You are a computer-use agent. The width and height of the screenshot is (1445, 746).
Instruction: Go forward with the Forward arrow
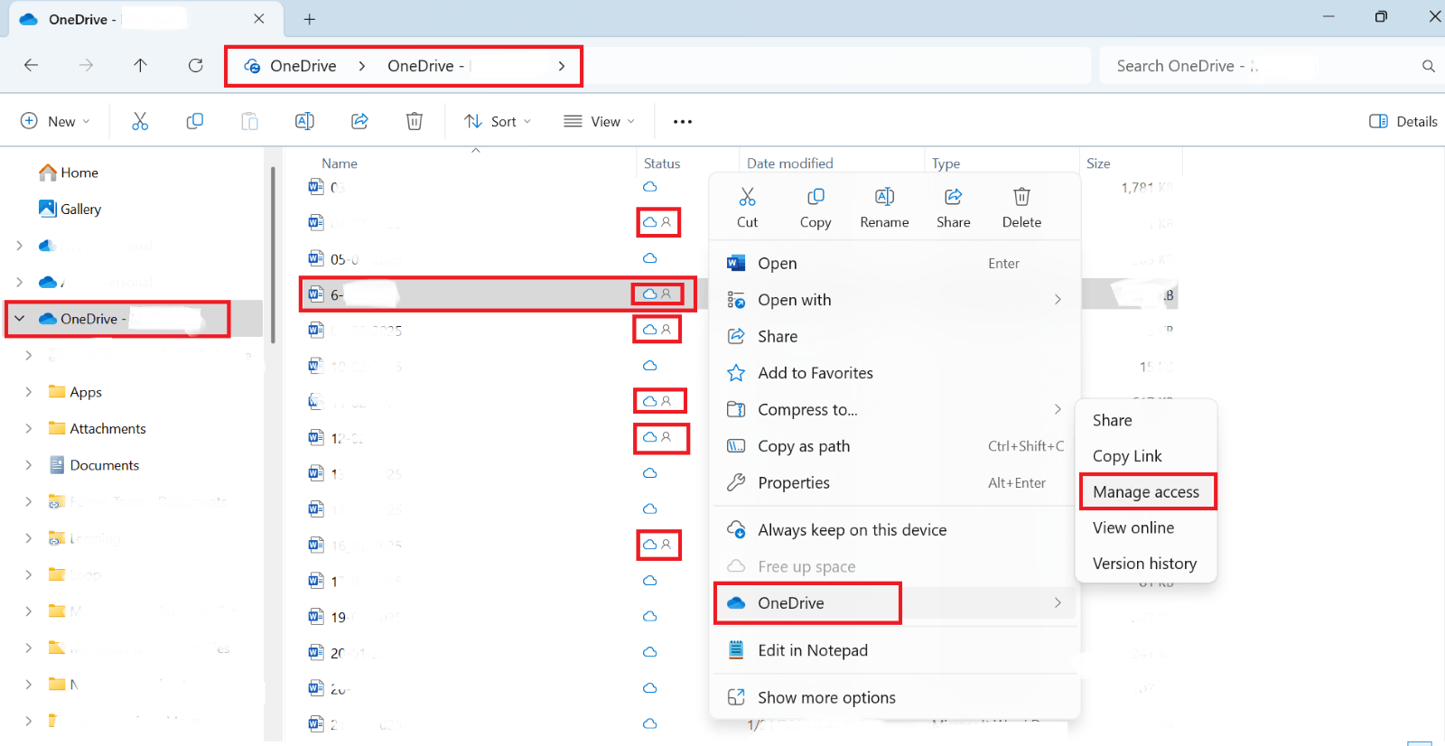86,65
